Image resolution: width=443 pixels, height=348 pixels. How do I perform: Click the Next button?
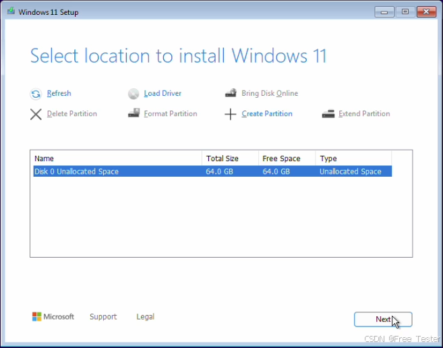coord(383,320)
